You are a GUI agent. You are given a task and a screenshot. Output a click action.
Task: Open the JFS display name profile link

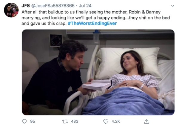(26, 5)
